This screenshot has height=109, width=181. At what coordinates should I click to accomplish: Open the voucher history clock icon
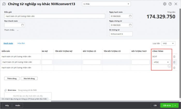point(4,4)
